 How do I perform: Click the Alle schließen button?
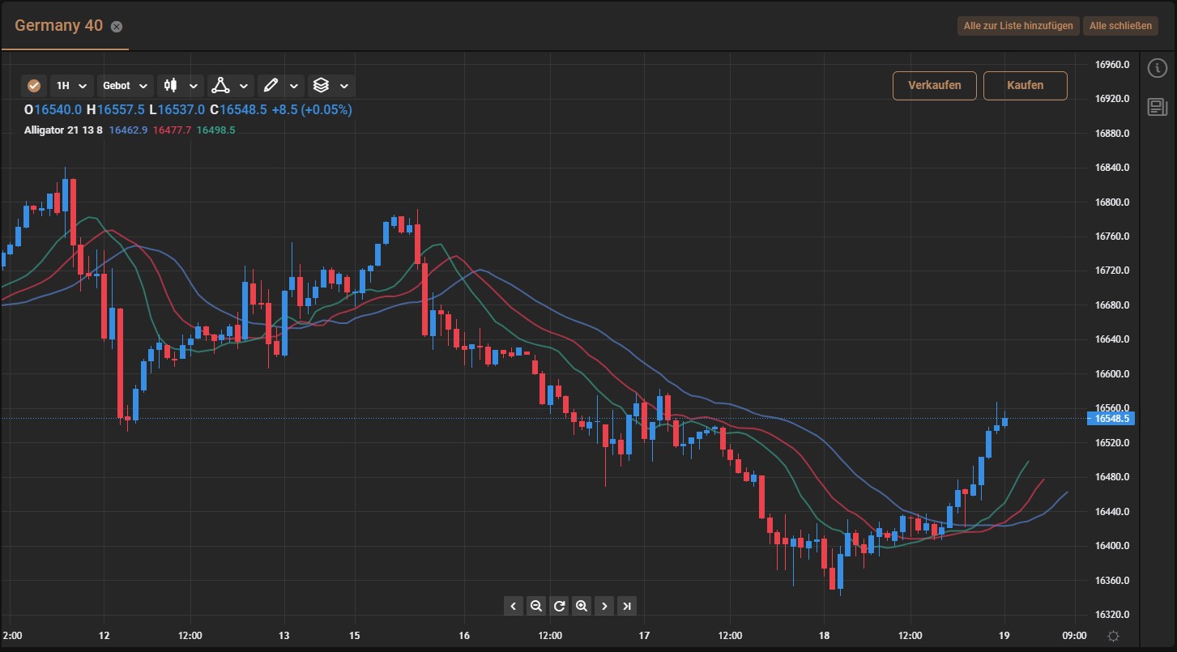click(x=1120, y=26)
